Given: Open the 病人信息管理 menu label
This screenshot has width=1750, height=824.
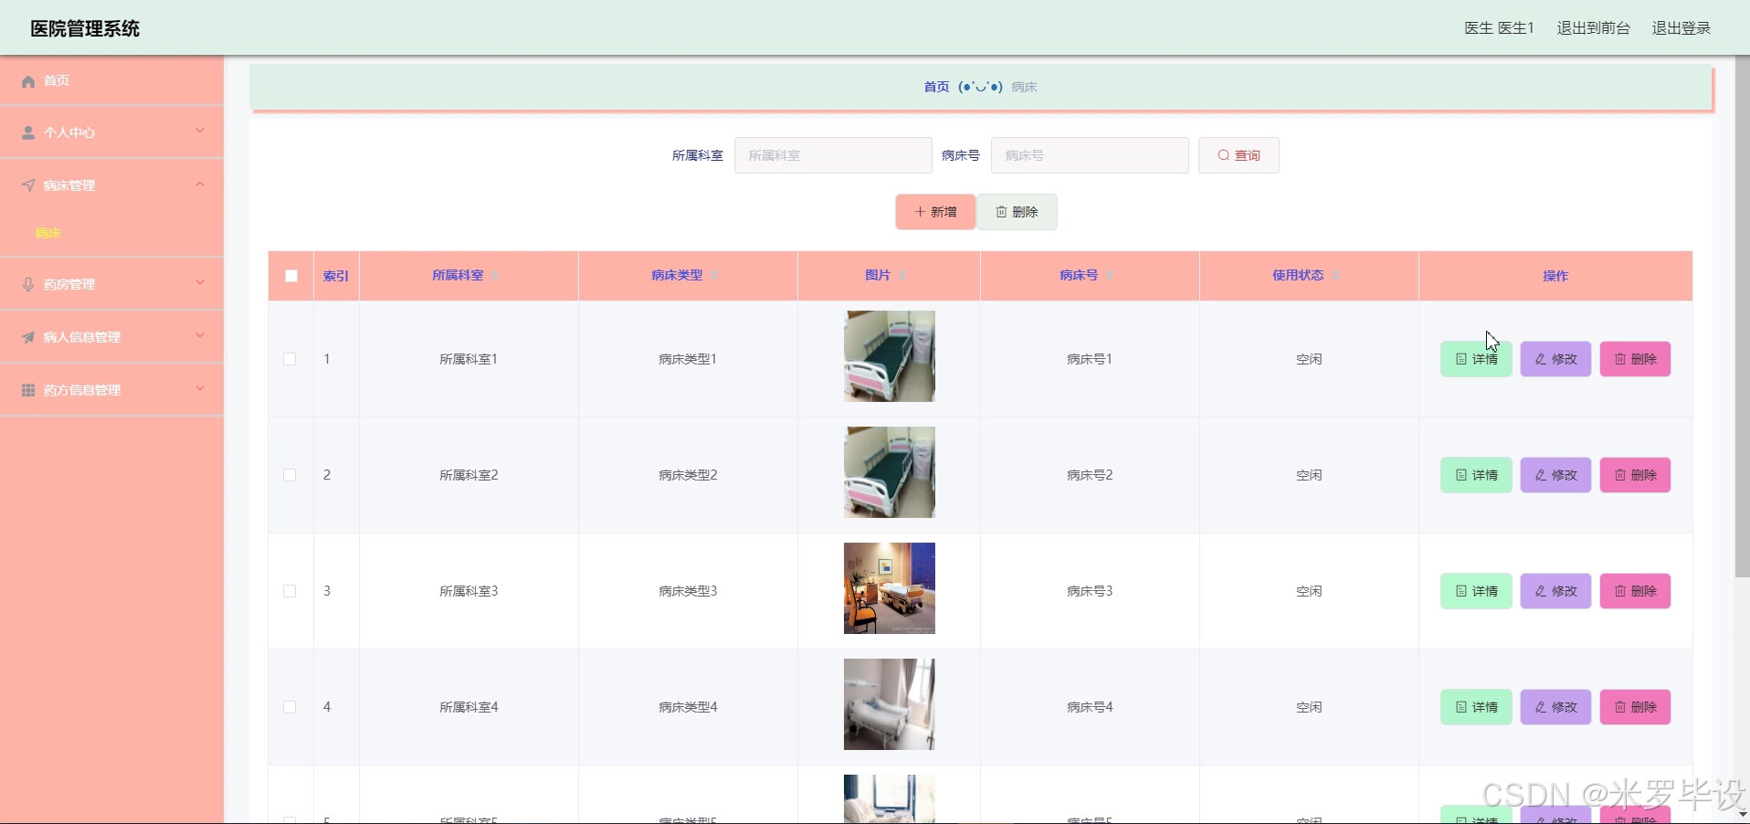Looking at the screenshot, I should (x=82, y=338).
